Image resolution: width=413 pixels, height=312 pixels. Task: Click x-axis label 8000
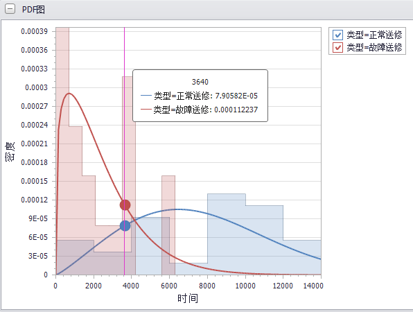[207, 286]
